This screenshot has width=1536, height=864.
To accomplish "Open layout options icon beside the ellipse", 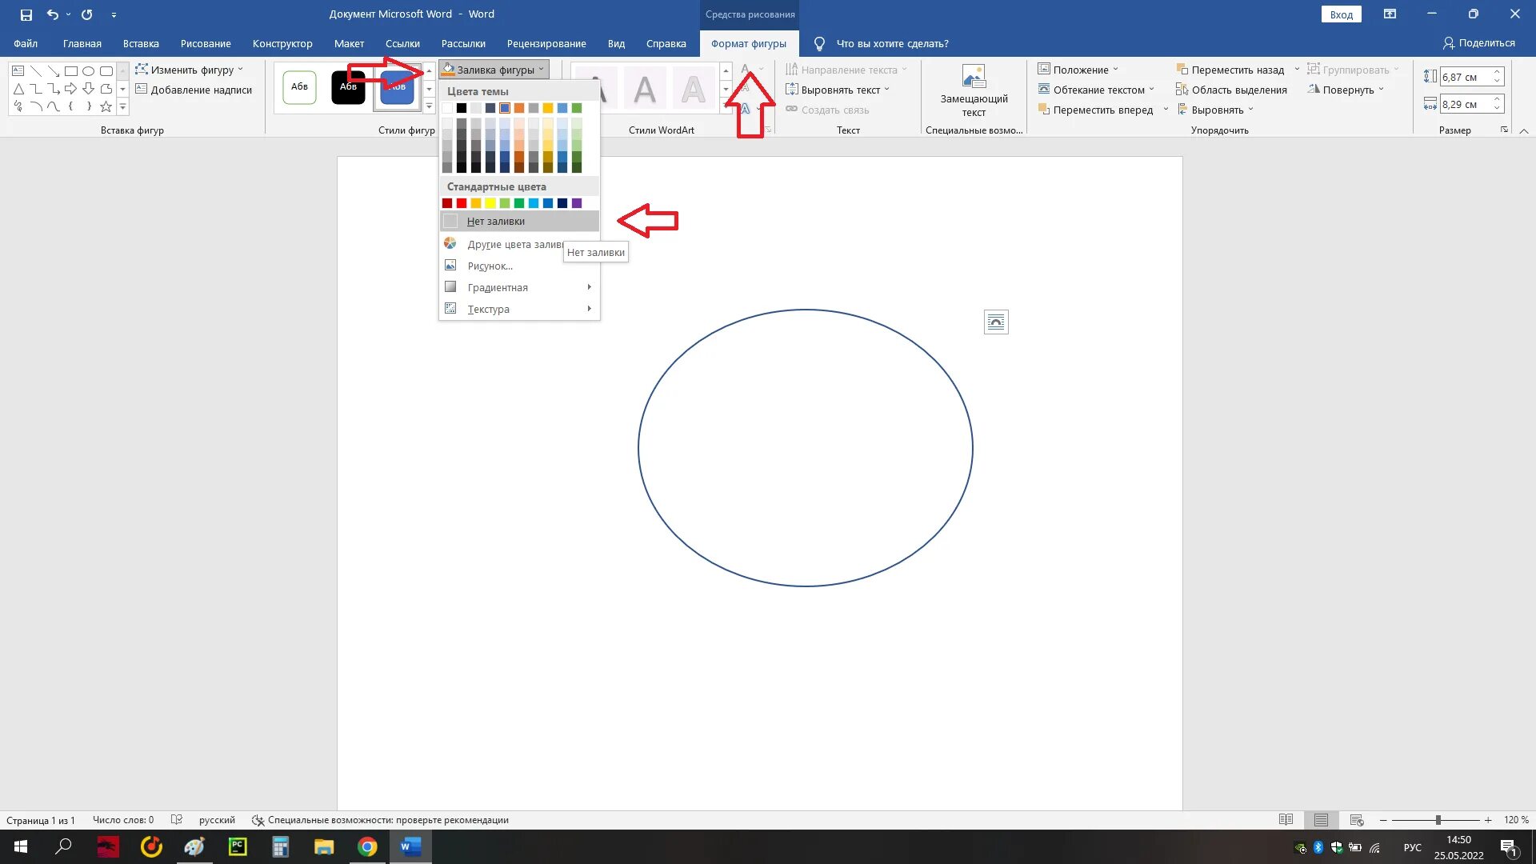I will pyautogui.click(x=995, y=322).
